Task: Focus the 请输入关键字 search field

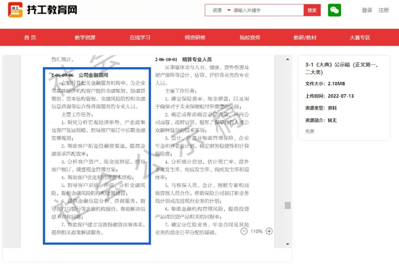Action: [268, 10]
